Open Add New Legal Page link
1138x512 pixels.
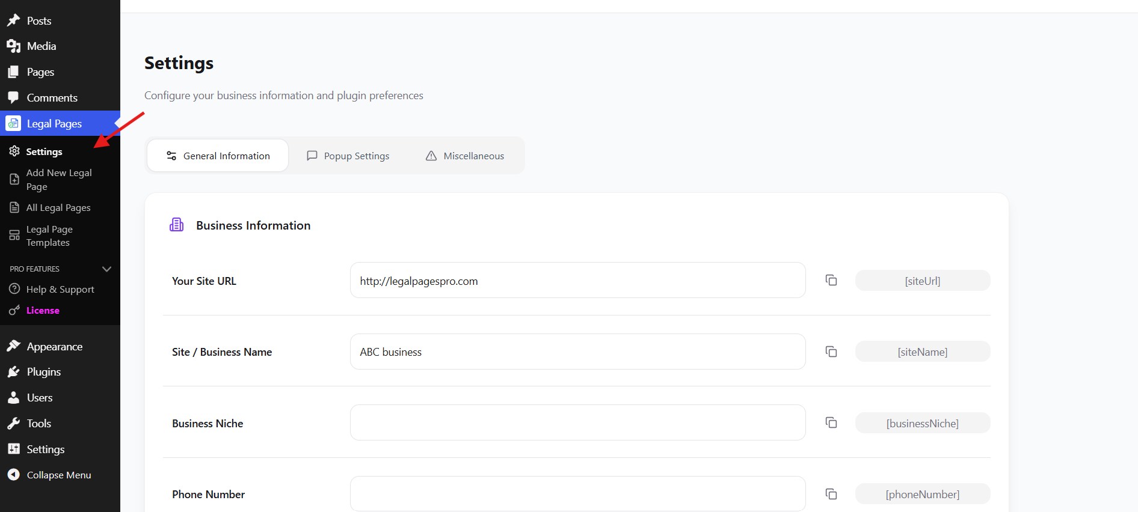click(x=59, y=180)
